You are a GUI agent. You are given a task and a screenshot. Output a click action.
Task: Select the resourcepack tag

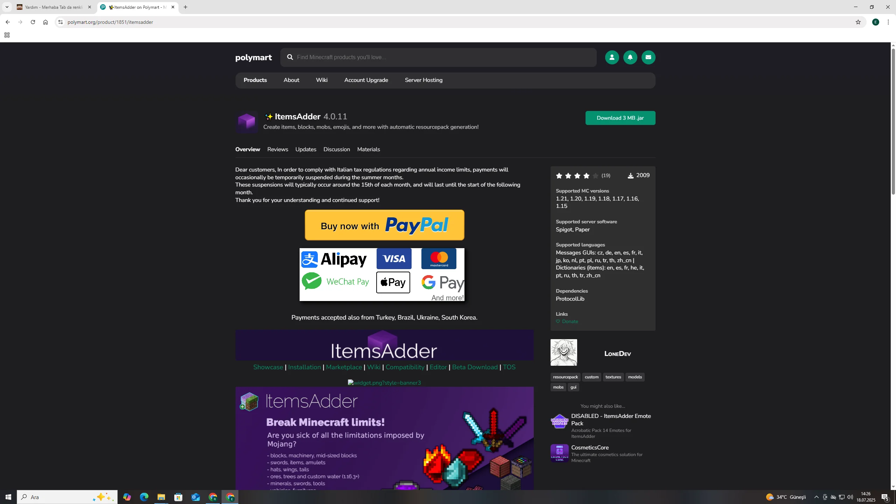(x=565, y=377)
